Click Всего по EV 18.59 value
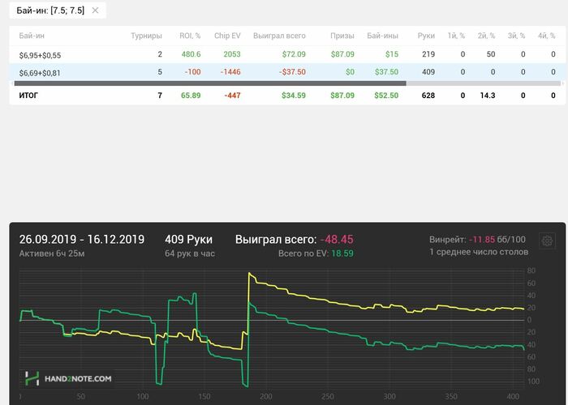 (342, 254)
